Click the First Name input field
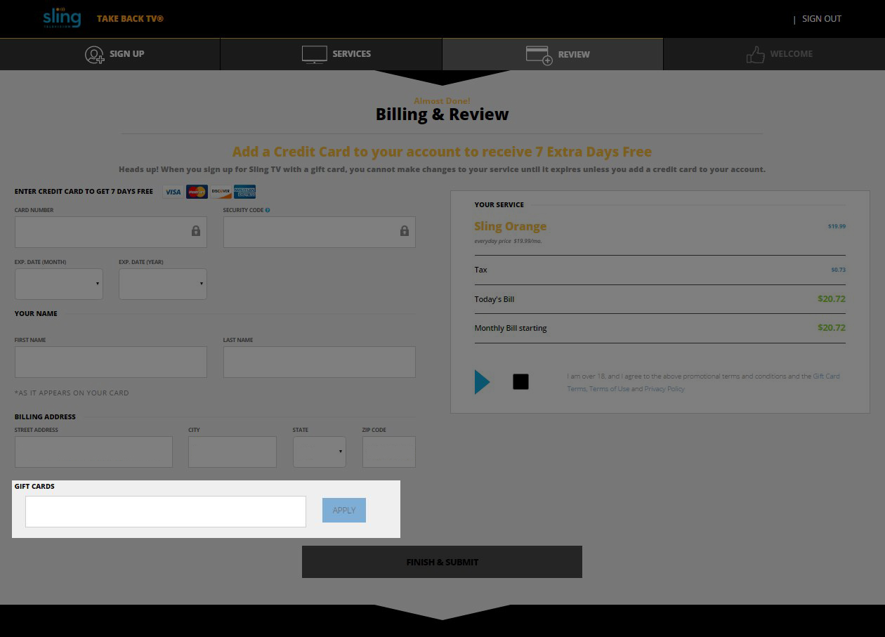This screenshot has width=885, height=637. pos(111,362)
